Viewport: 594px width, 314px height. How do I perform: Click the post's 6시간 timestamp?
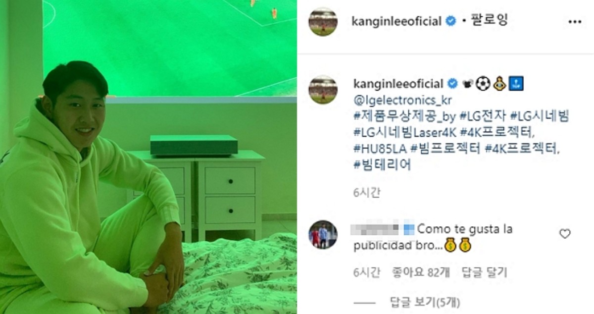[x=367, y=193]
